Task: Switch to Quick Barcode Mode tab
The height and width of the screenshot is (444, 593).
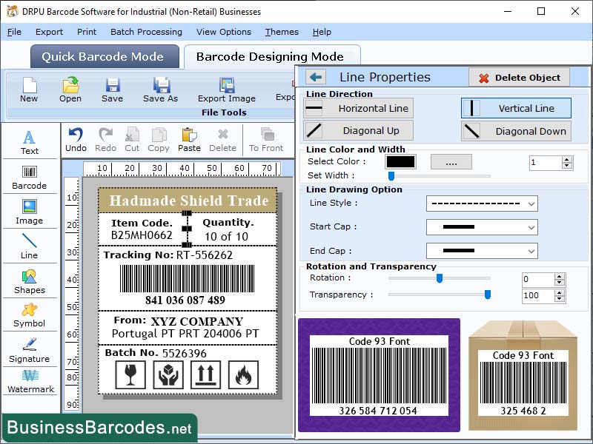Action: [x=104, y=56]
